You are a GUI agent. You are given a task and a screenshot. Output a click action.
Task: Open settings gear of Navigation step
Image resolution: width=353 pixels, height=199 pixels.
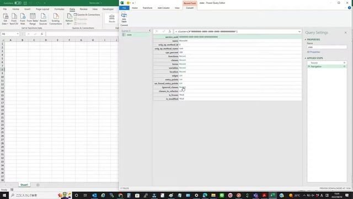(344, 66)
